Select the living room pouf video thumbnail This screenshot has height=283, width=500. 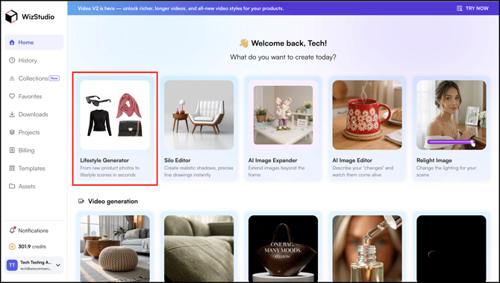click(115, 249)
